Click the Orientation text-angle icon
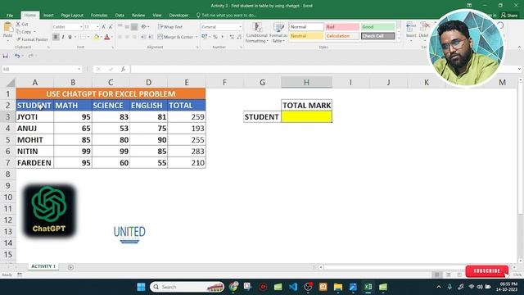Viewport: 524px width, 295px height. pyautogui.click(x=144, y=27)
